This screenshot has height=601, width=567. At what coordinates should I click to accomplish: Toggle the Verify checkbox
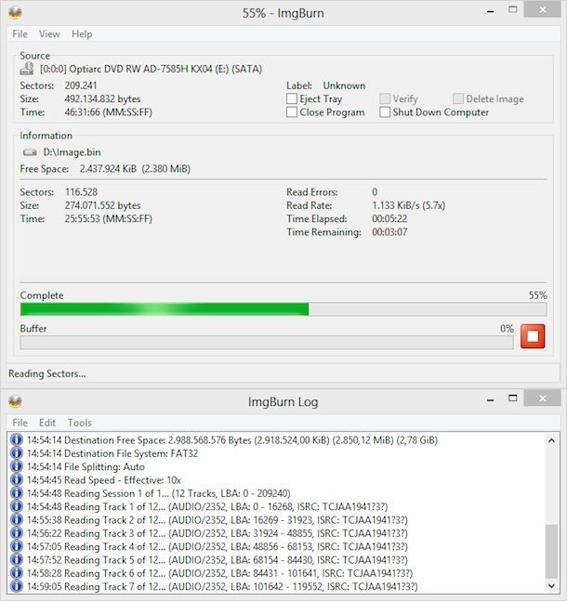(385, 98)
